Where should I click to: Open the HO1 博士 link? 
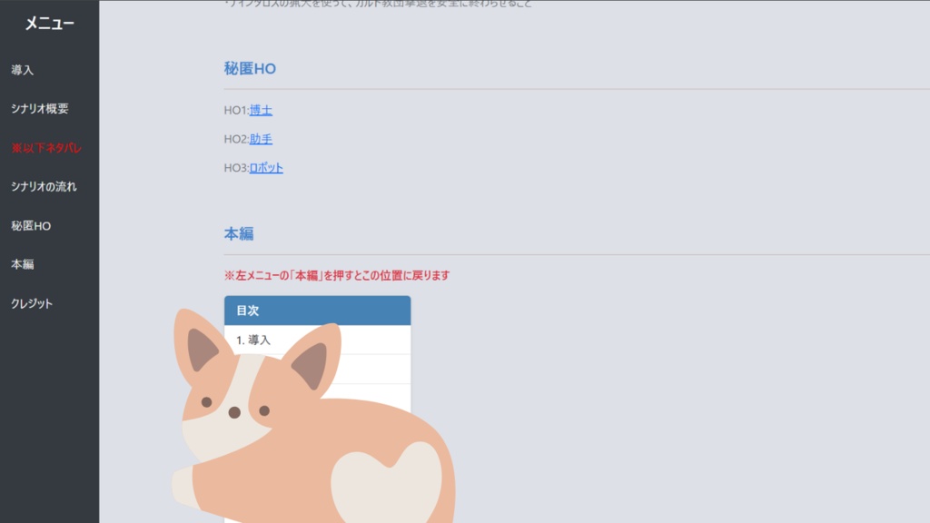click(x=261, y=110)
